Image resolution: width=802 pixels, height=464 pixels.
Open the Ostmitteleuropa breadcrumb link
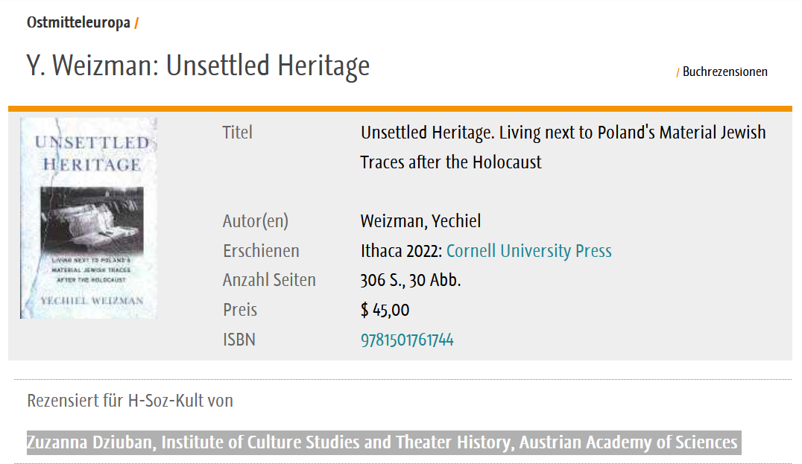pos(78,22)
